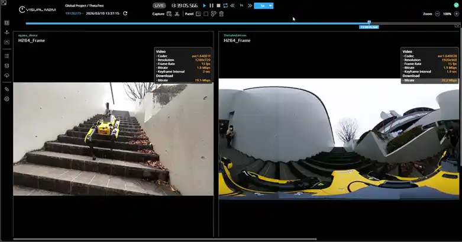Click the blue 19126273 measurement ID link
Image resolution: width=462 pixels, height=242 pixels.
point(74,14)
